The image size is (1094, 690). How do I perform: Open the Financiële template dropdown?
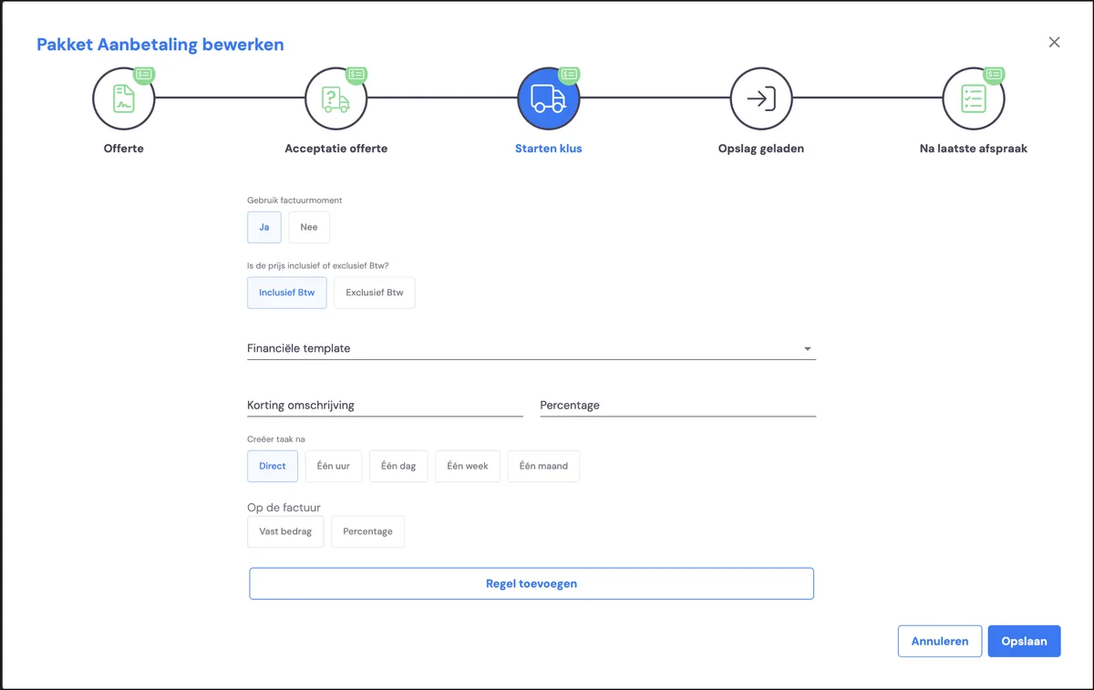pos(532,348)
